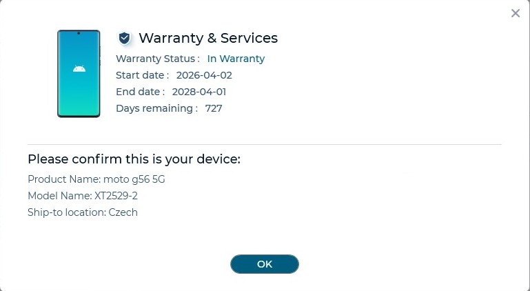Select the 2028-04-01 end date value
This screenshot has height=291, width=530.
tap(199, 92)
